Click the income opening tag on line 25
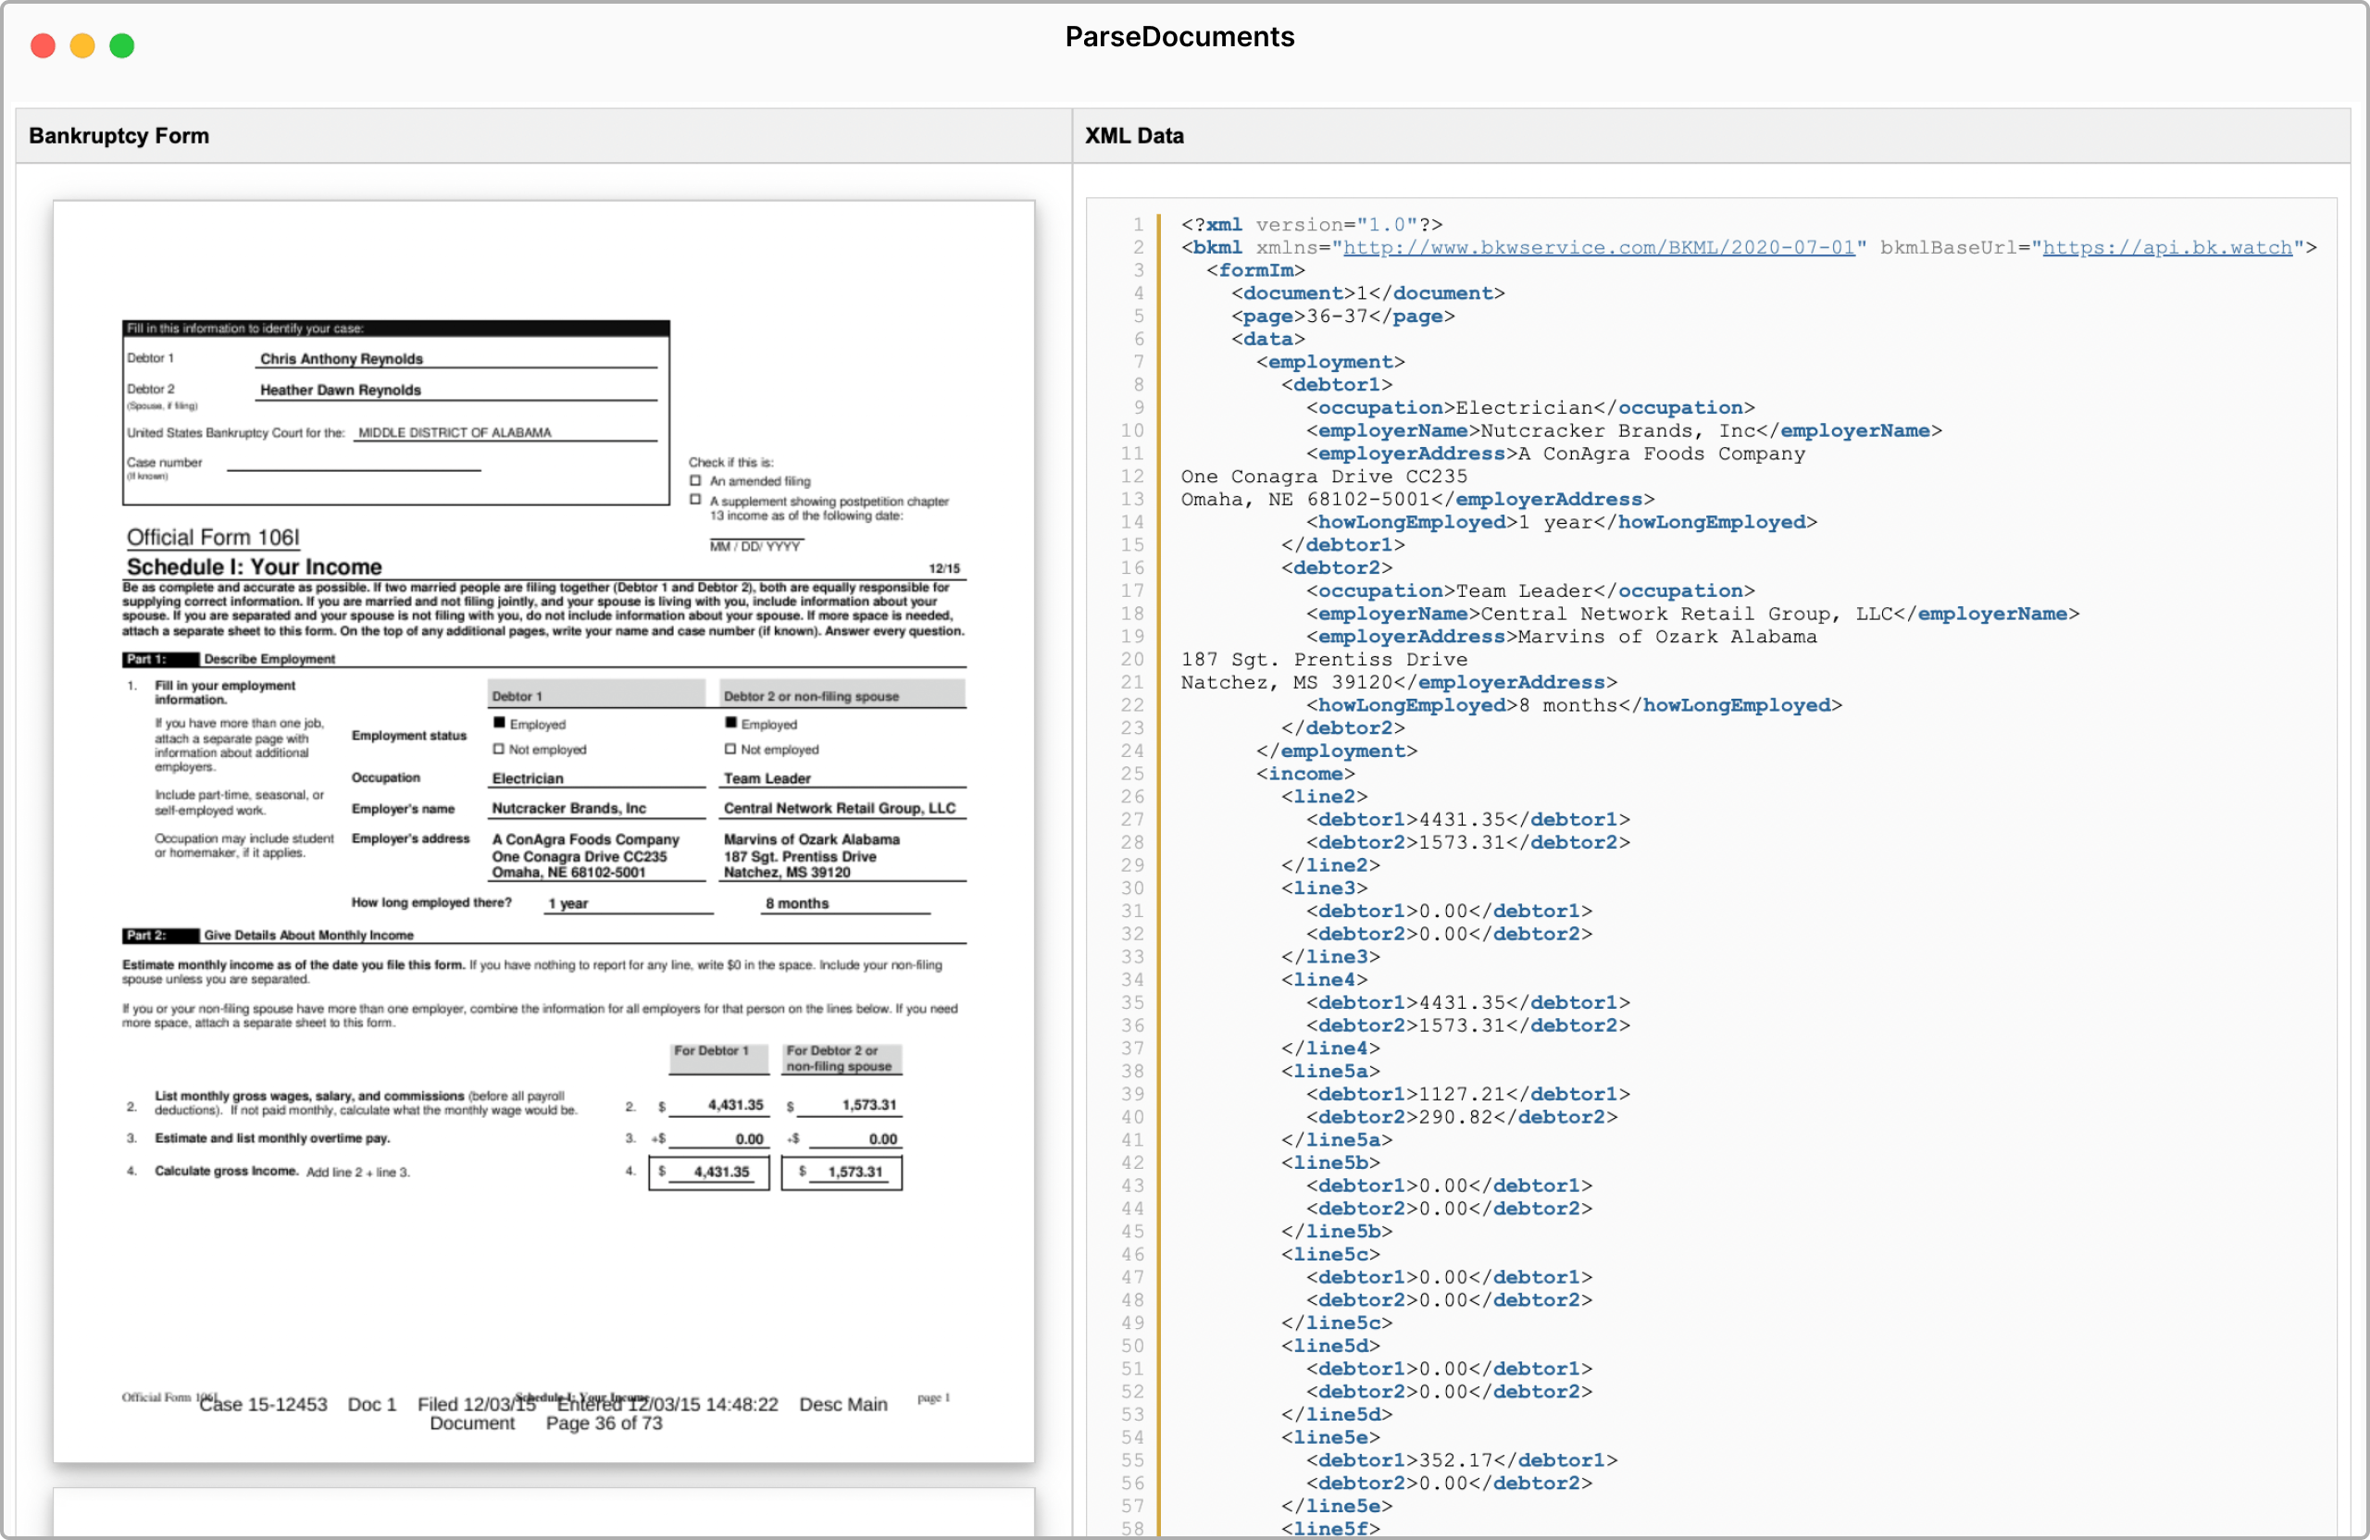The width and height of the screenshot is (2370, 1540). [x=1304, y=774]
